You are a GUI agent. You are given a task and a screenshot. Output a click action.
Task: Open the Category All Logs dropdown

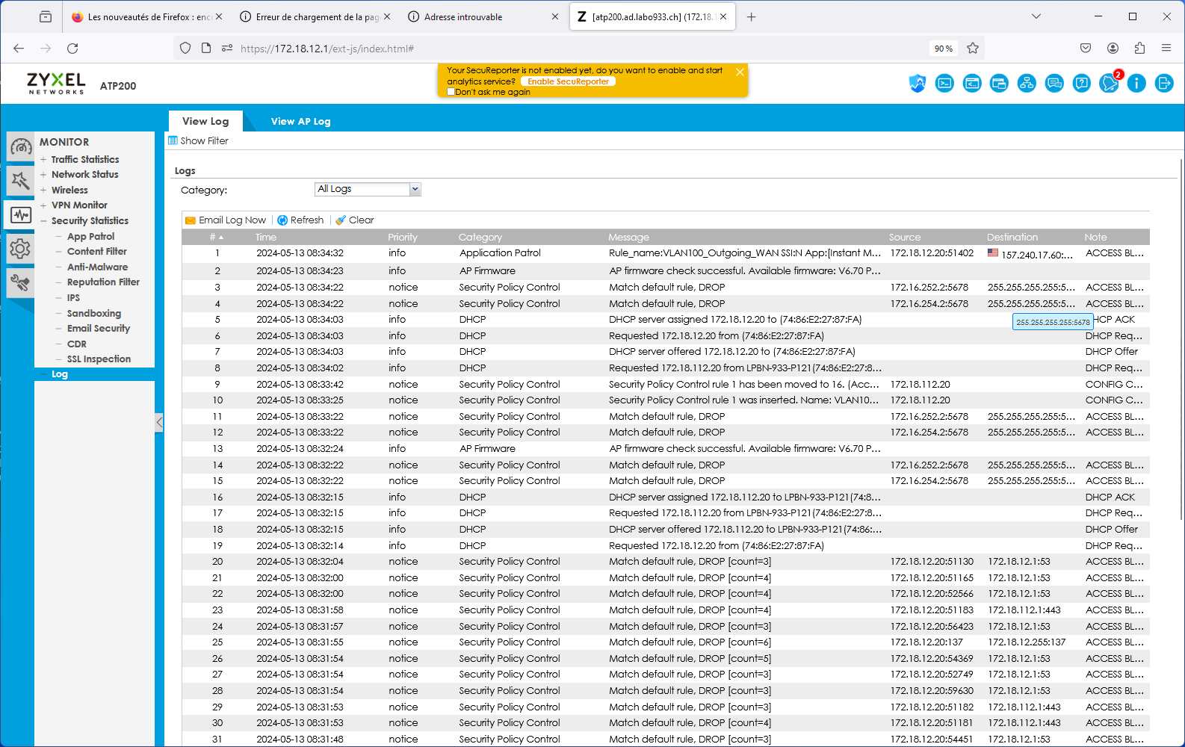368,190
